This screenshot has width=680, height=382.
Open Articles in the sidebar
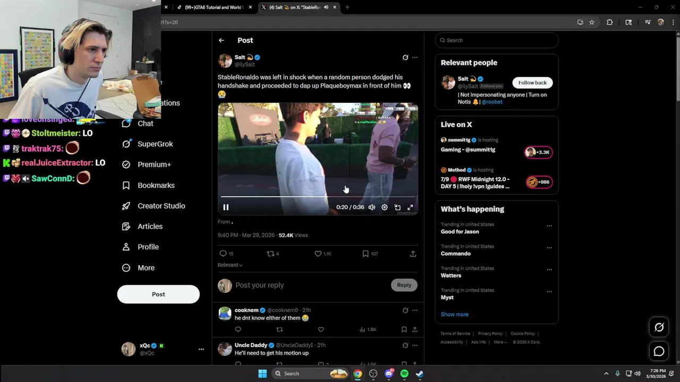tap(142, 227)
